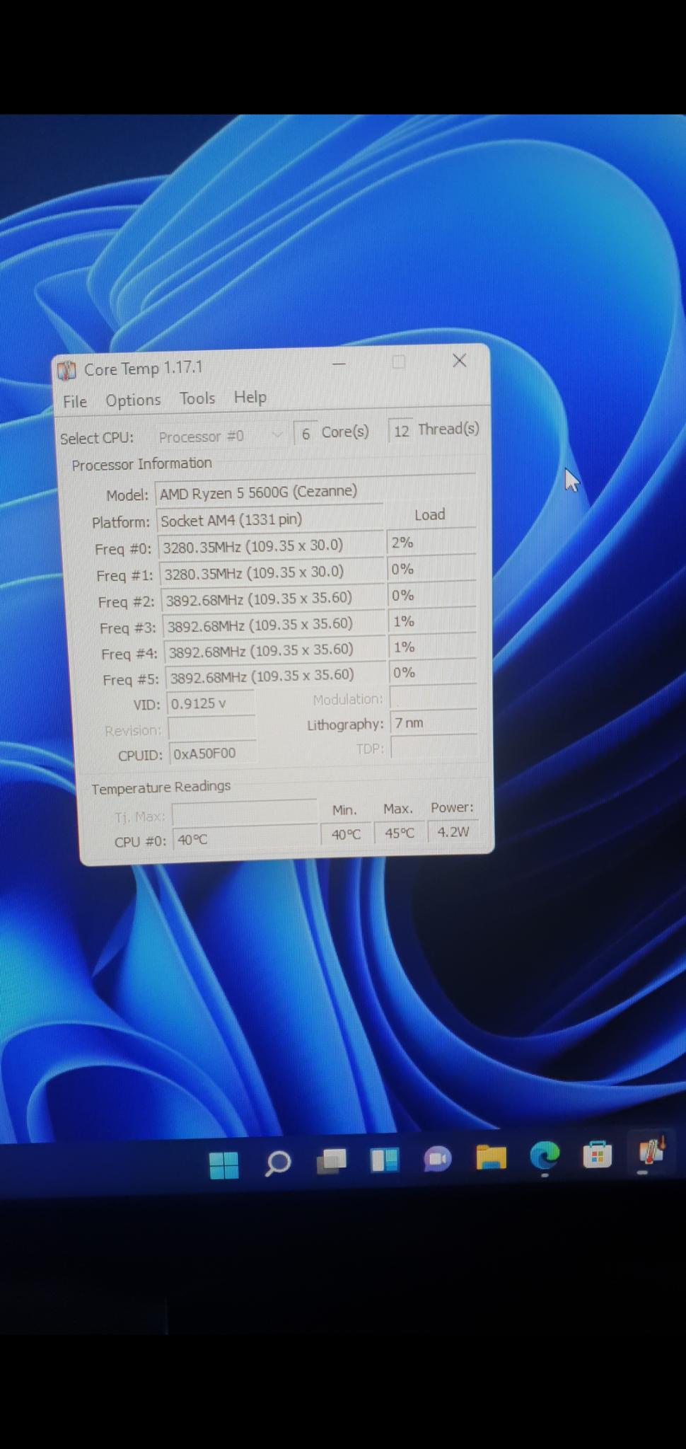
Task: Click the threads count box showing 12
Action: (x=401, y=431)
